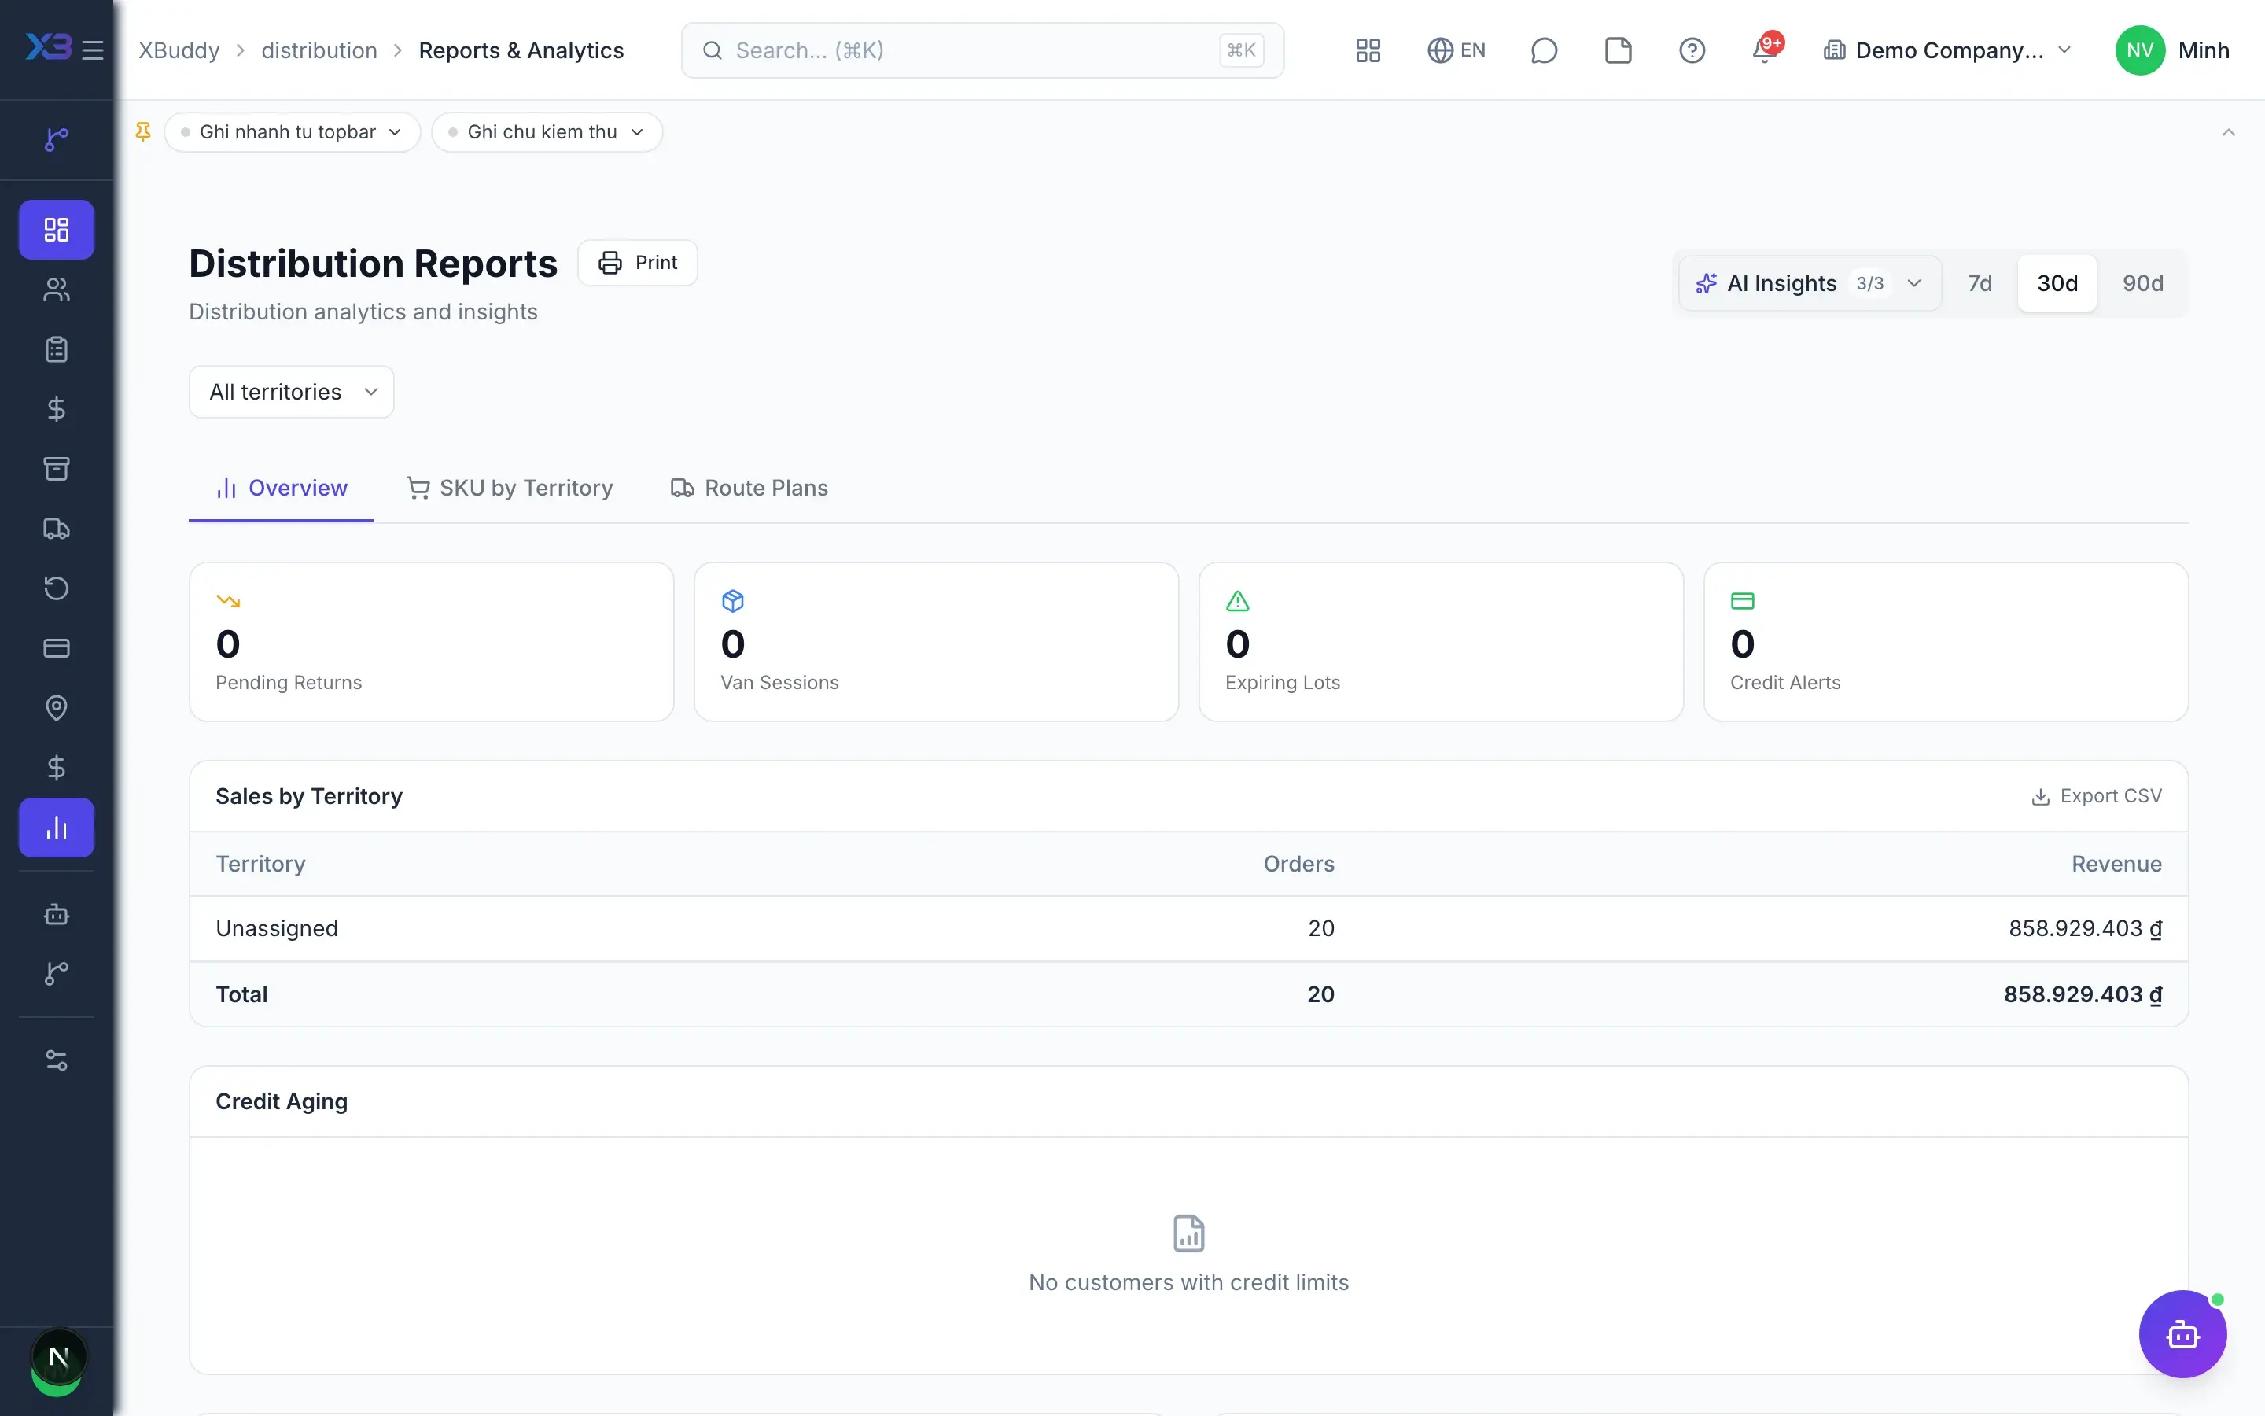Image resolution: width=2265 pixels, height=1416 pixels.
Task: Expand the Ghi chu kiem thu note
Action: coord(547,132)
